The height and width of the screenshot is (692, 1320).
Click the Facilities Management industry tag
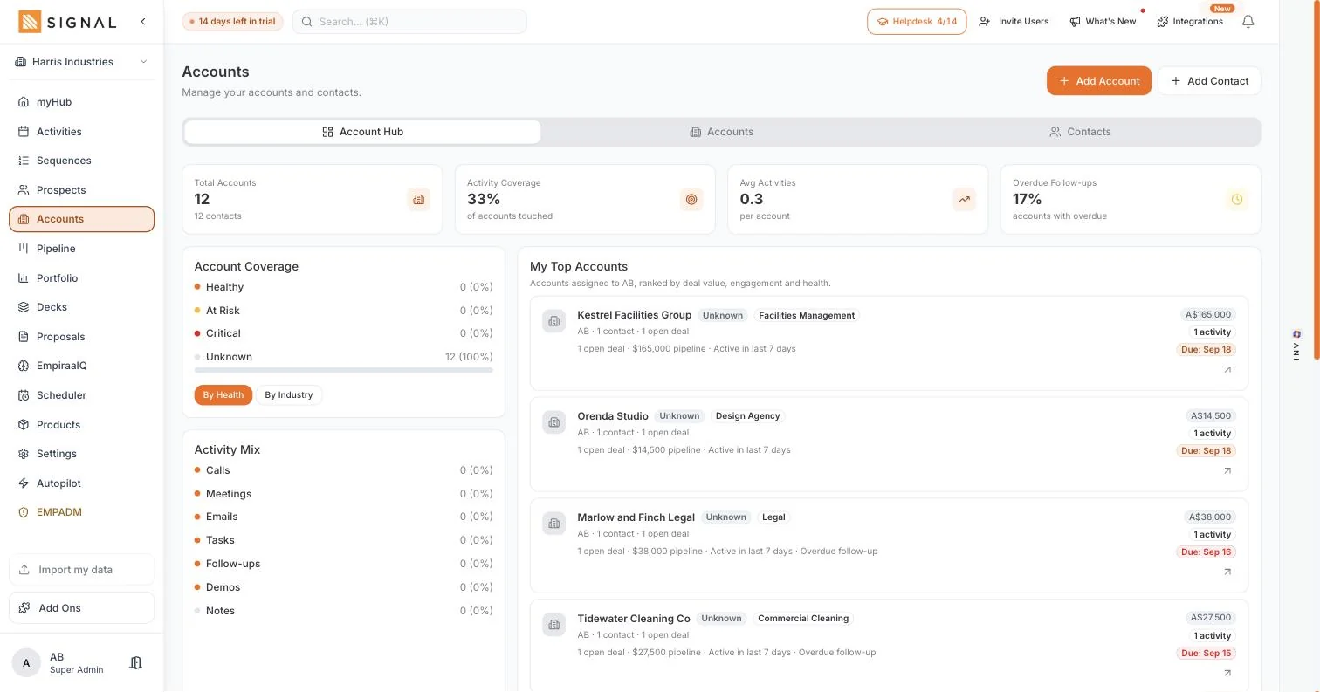(x=807, y=315)
